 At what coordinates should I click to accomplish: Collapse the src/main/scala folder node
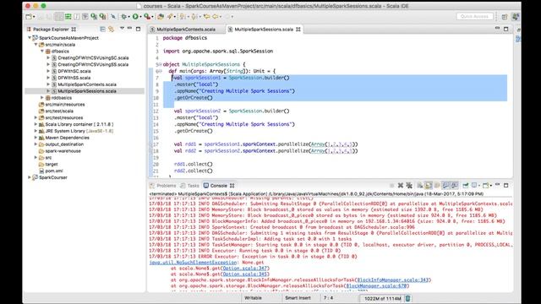pos(36,45)
